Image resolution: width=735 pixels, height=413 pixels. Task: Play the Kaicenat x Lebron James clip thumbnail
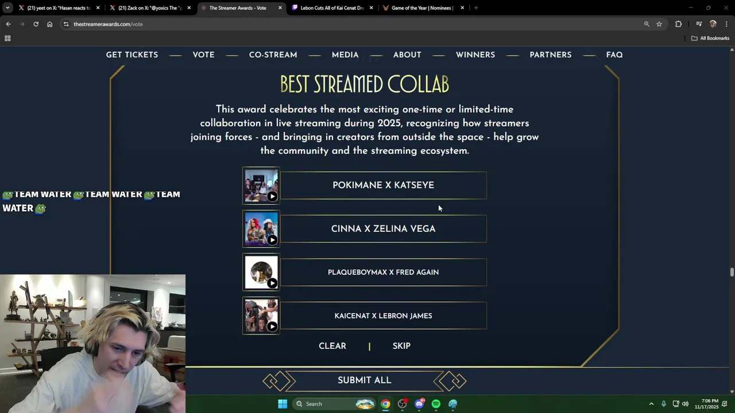pos(261,316)
